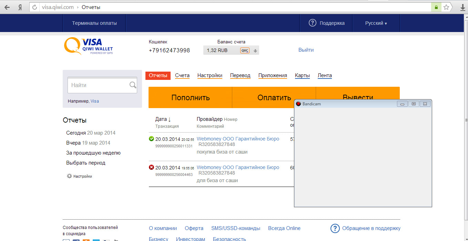Screen dimensions: 468x241
Task: Click the Bandicam red record icon
Action: pyautogui.click(x=298, y=104)
